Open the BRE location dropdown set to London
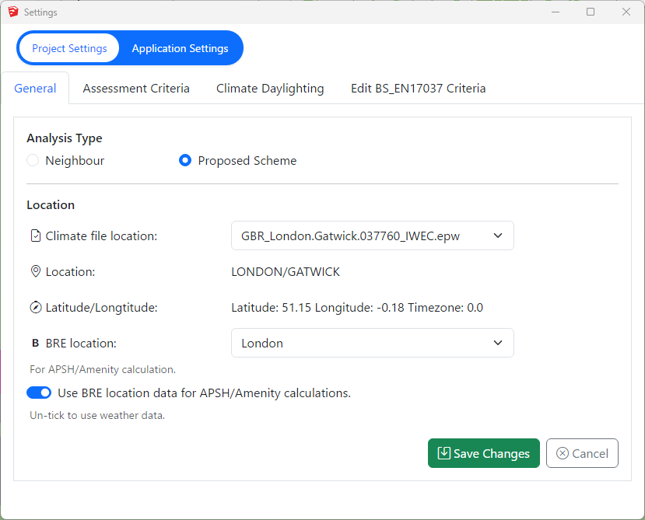 click(372, 343)
